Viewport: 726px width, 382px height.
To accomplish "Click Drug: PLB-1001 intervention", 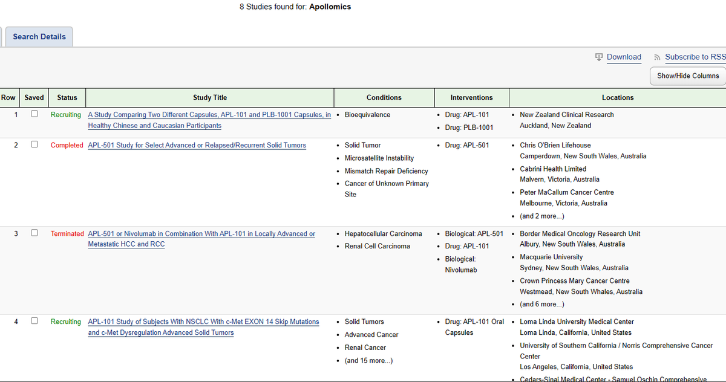I will point(469,128).
